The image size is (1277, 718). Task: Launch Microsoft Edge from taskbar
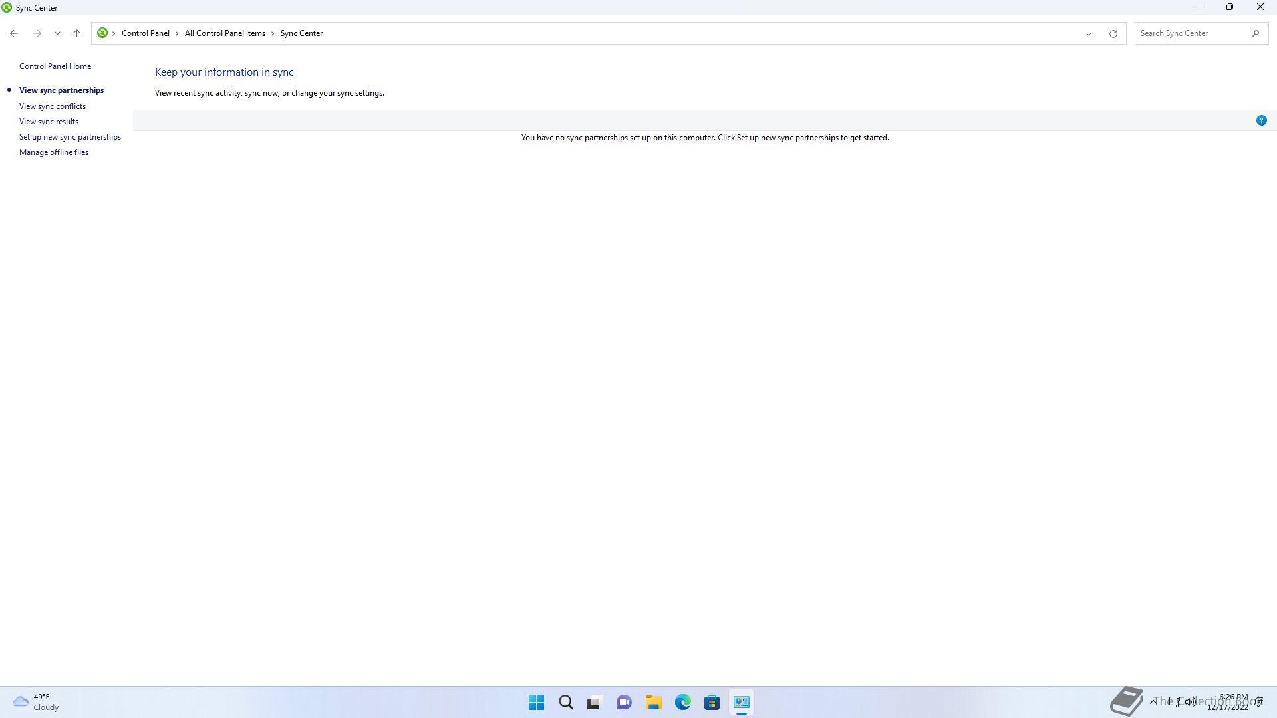[682, 702]
